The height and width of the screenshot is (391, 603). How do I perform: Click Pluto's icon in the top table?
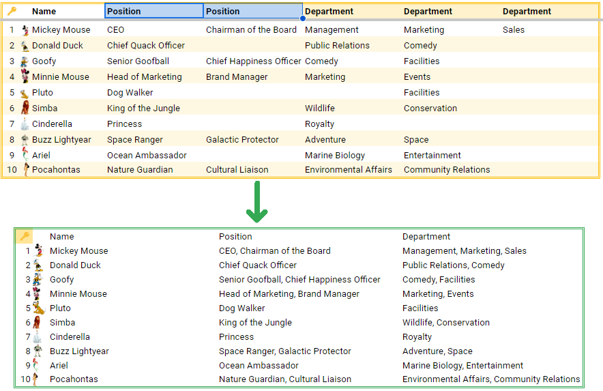coord(25,93)
